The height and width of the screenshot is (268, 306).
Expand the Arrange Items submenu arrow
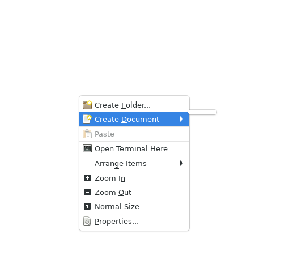tap(181, 163)
